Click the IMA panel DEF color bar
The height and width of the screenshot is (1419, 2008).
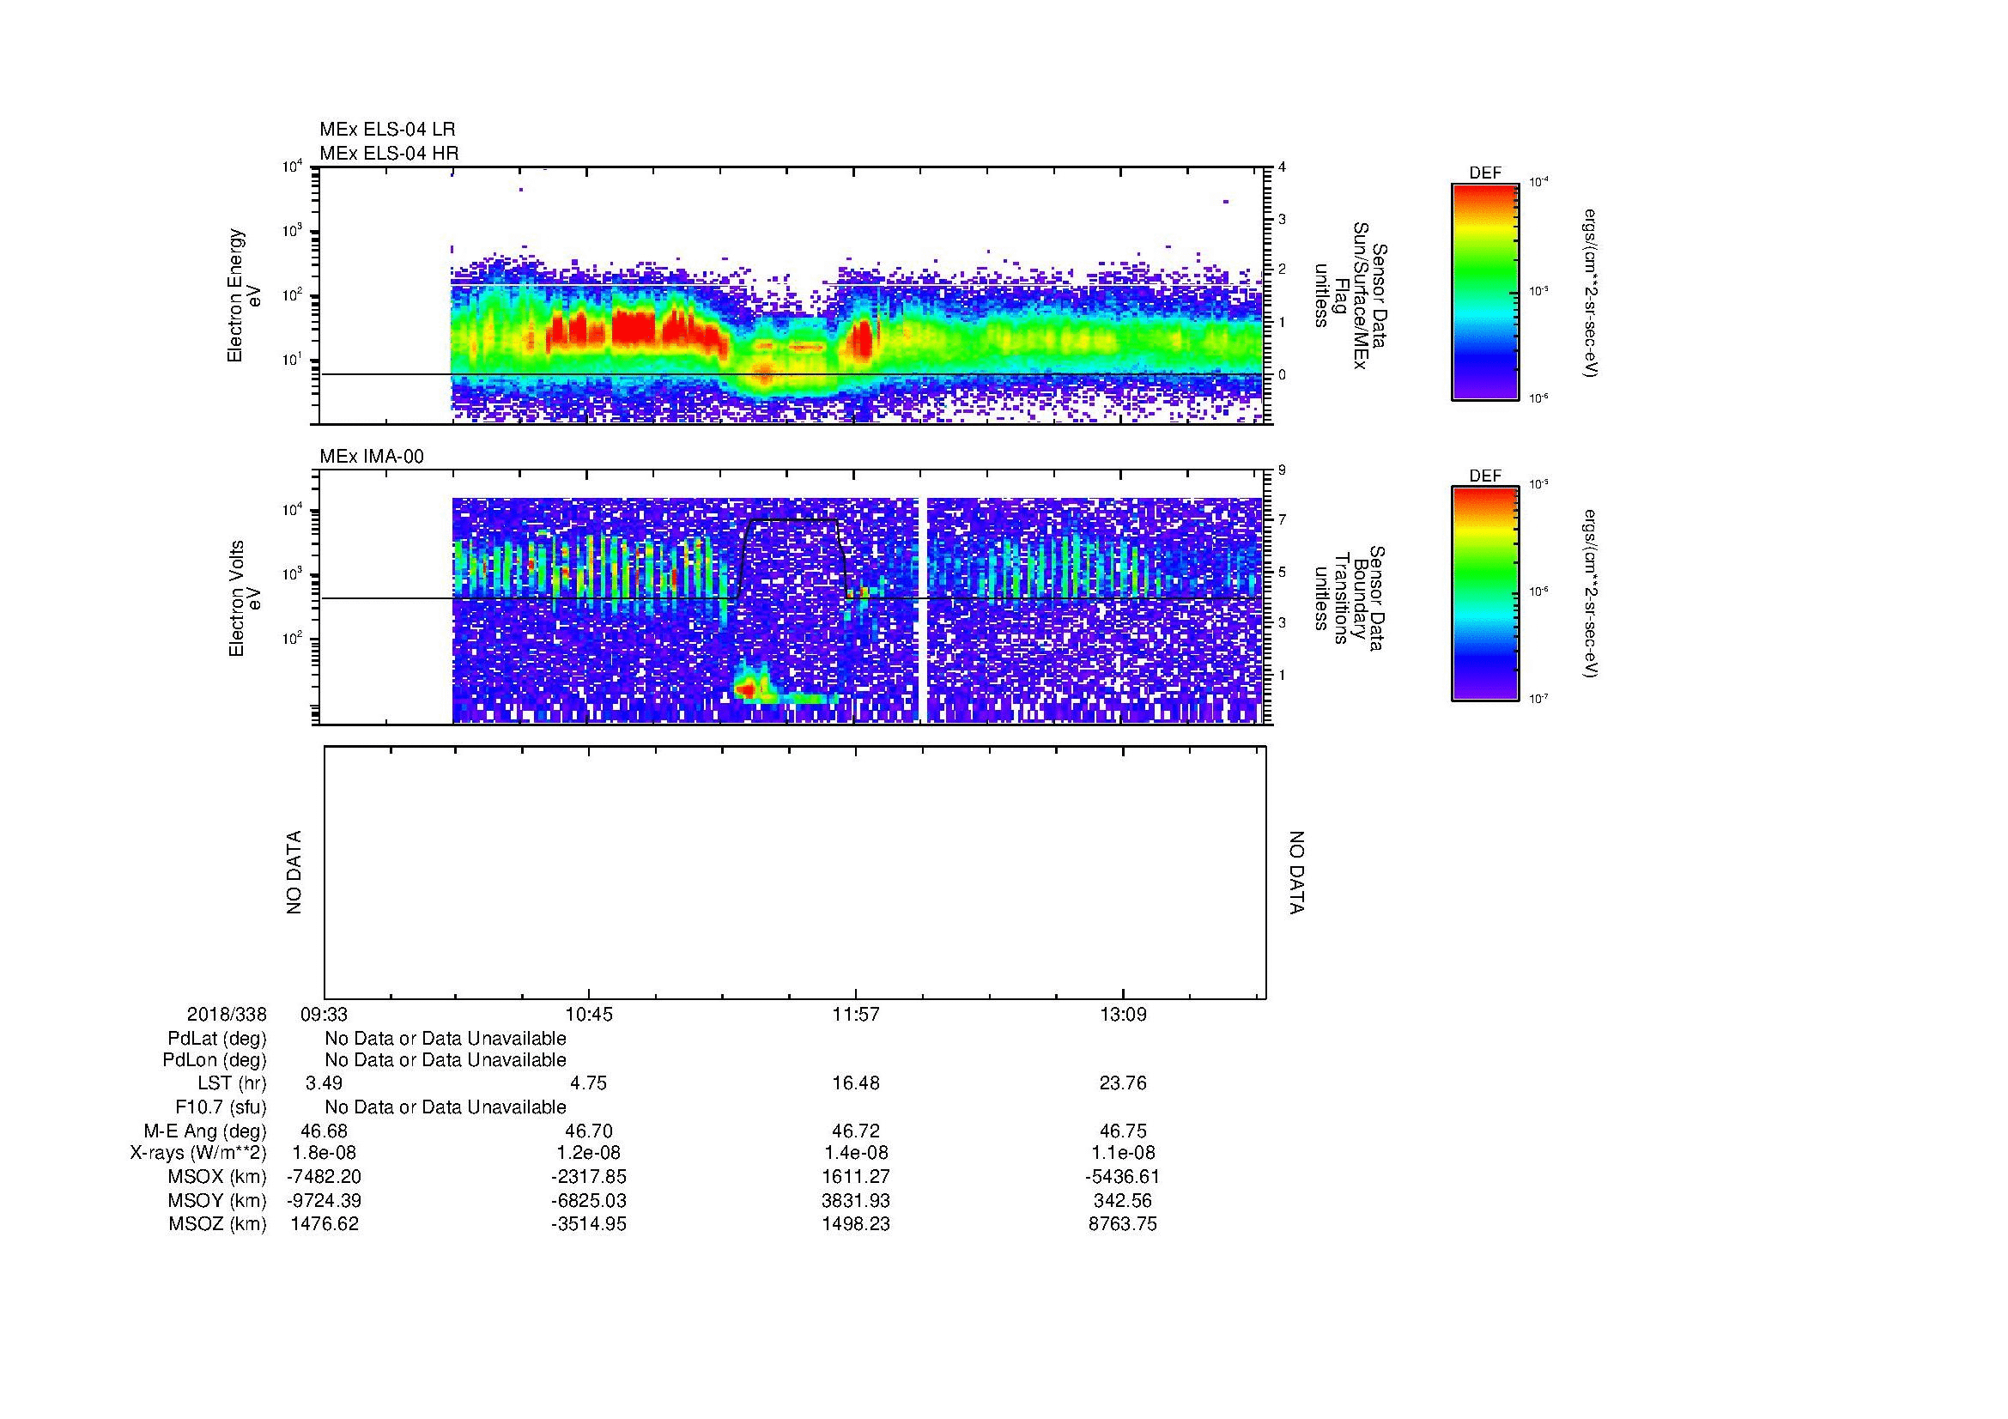pyautogui.click(x=1484, y=594)
